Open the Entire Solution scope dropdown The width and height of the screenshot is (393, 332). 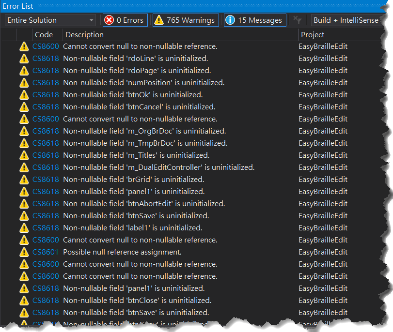pos(50,20)
